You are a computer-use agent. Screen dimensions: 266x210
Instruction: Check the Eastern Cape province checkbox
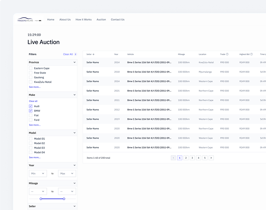pyautogui.click(x=31, y=68)
